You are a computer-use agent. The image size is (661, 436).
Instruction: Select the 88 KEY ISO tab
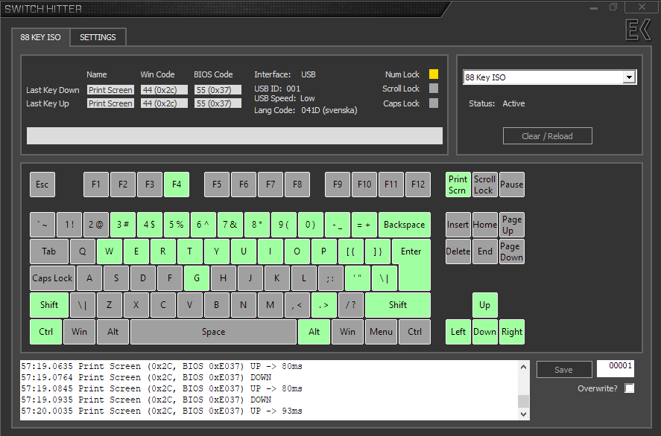40,37
